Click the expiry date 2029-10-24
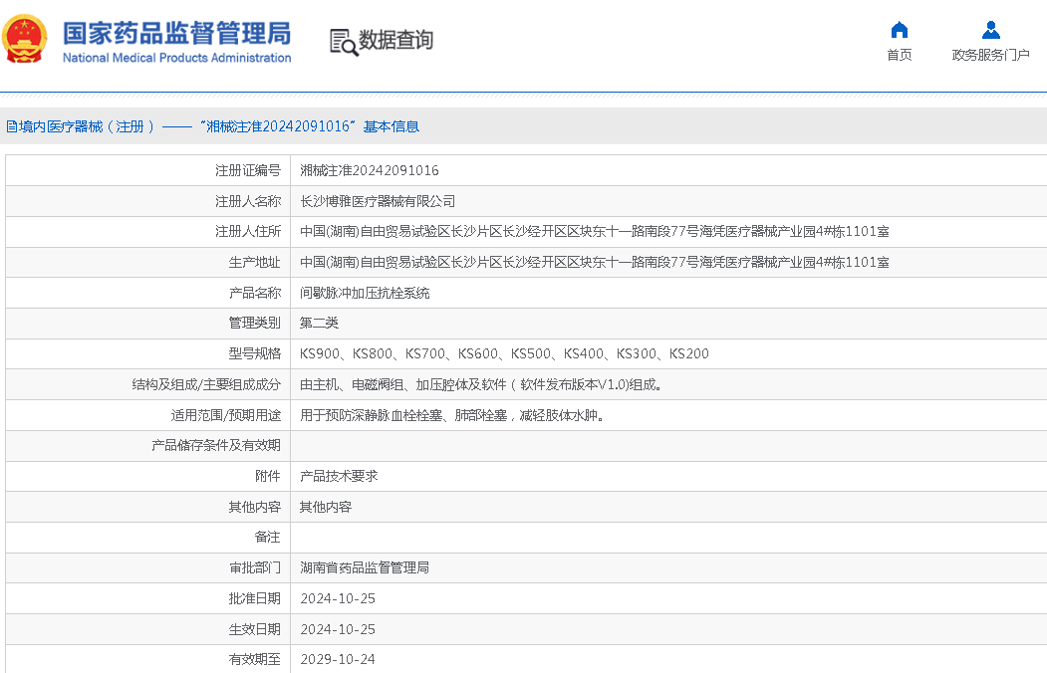 coord(338,659)
